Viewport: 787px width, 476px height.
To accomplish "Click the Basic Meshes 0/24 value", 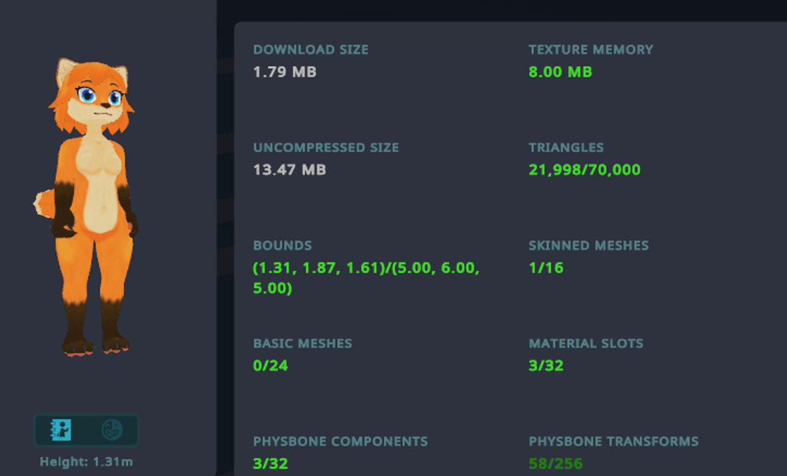I will (270, 365).
